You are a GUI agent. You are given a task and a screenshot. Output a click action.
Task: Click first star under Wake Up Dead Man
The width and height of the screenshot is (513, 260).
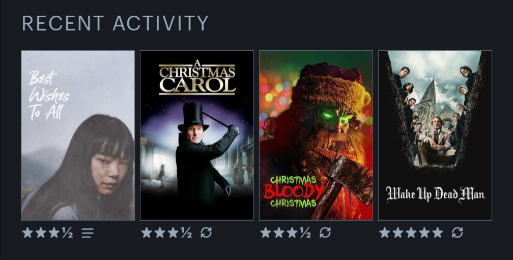pyautogui.click(x=385, y=233)
